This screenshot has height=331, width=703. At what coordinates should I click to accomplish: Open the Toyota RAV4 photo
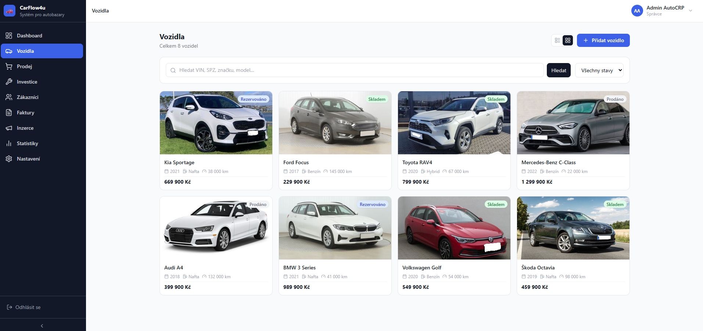454,123
